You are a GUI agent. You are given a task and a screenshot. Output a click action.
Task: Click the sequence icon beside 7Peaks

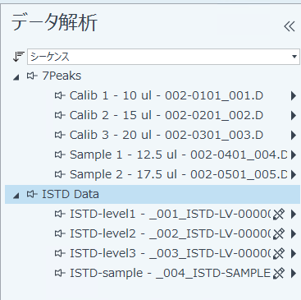(32, 76)
